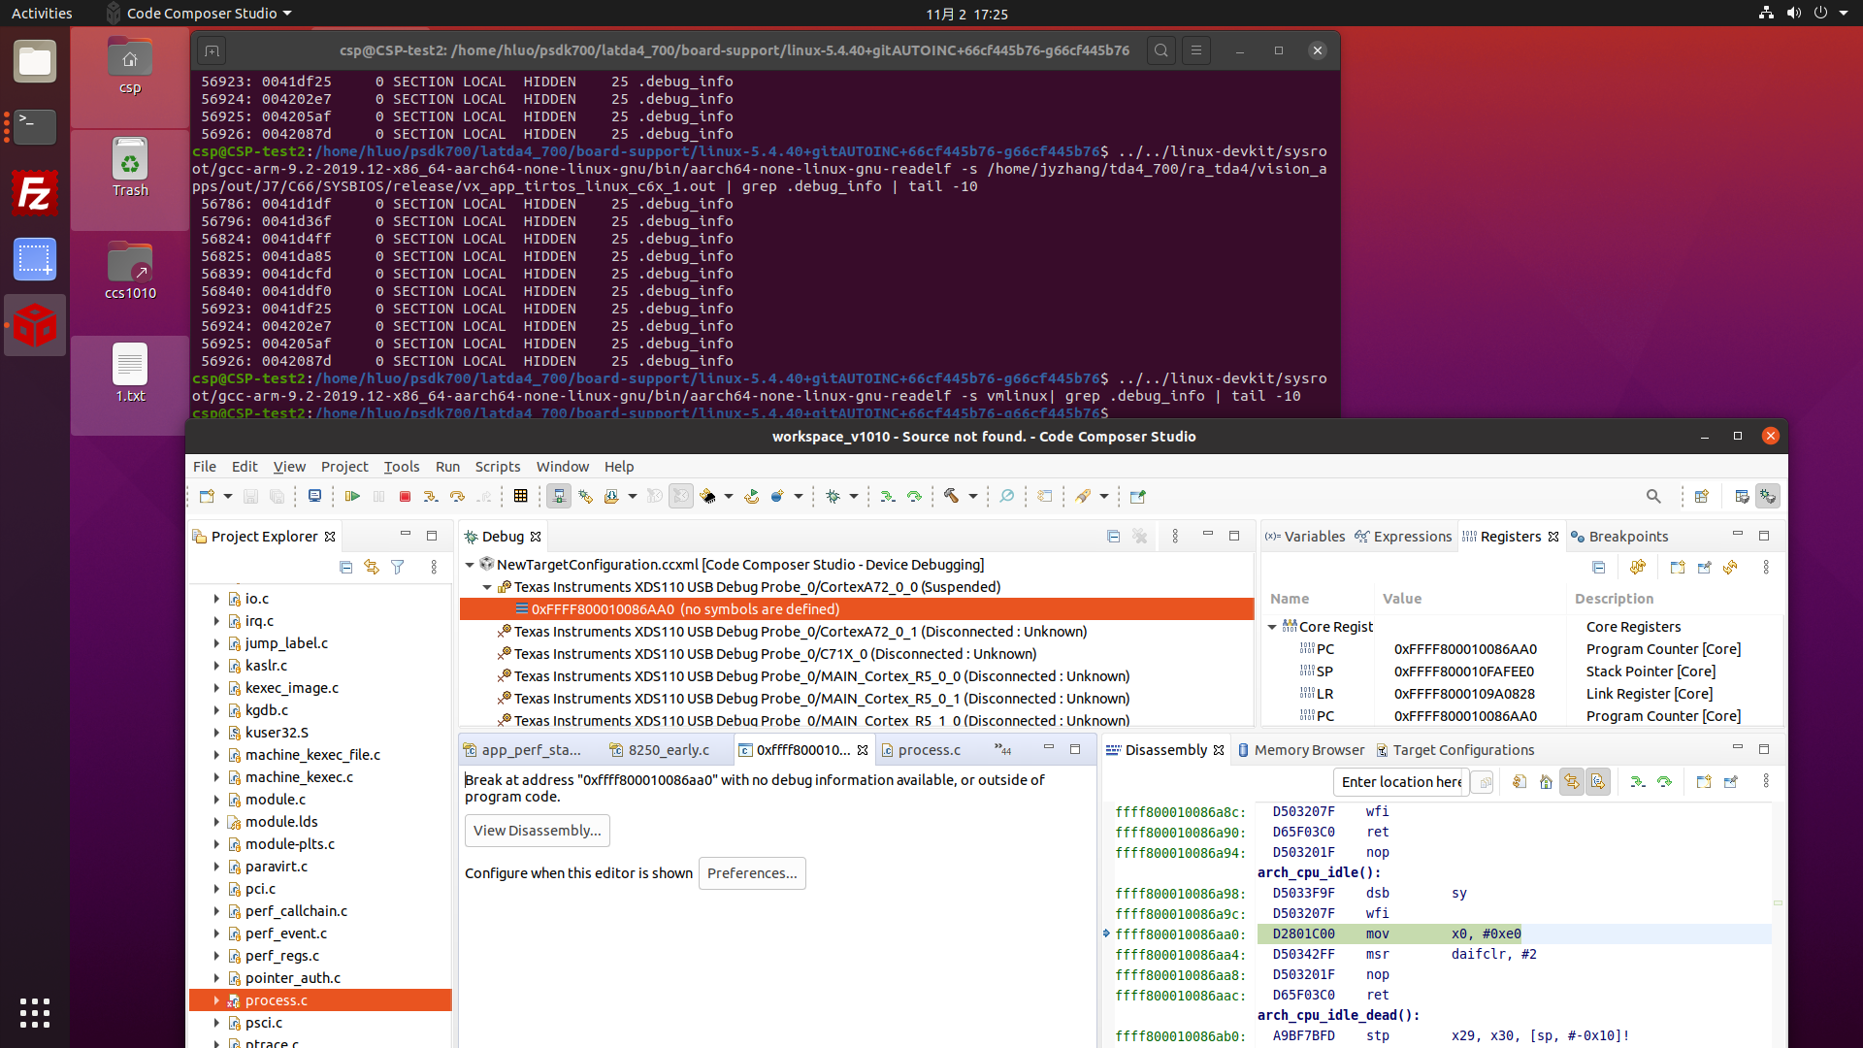Click the black grid icon in toolbar
The image size is (1863, 1048).
pos(520,496)
